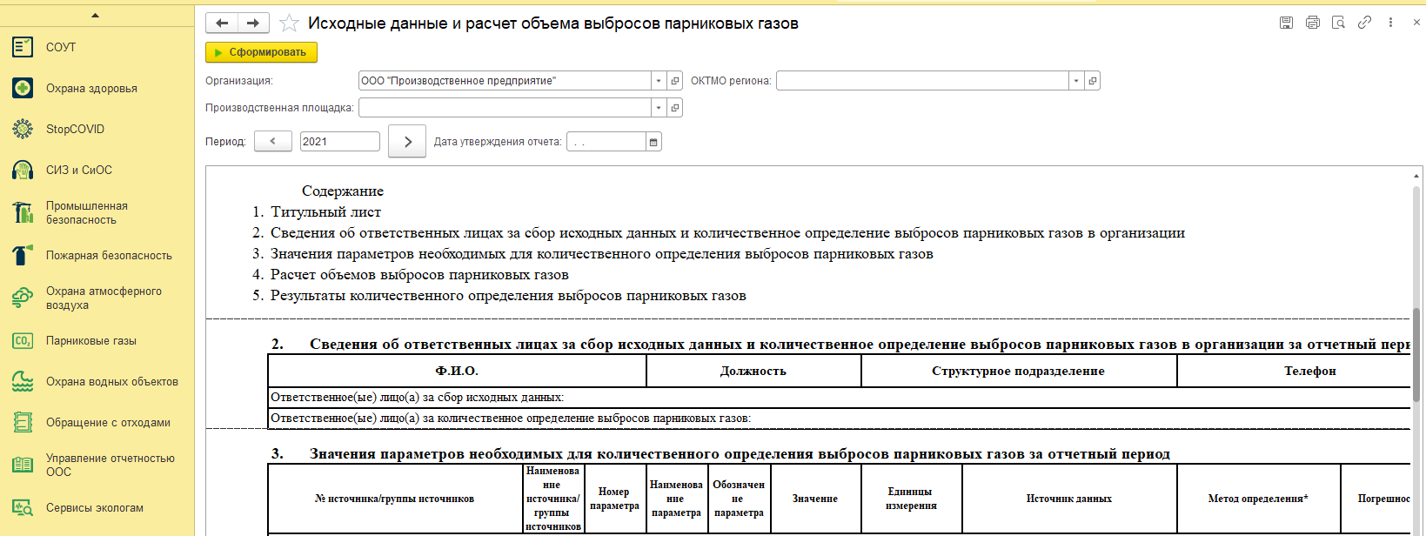Print the report with the printer icon
The width and height of the screenshot is (1426, 536).
(1312, 23)
